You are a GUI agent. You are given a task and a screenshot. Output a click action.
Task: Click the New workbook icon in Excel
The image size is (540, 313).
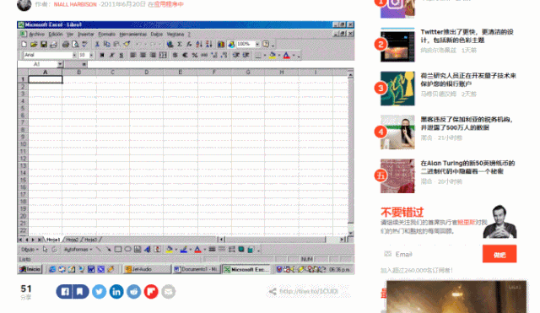coord(24,44)
